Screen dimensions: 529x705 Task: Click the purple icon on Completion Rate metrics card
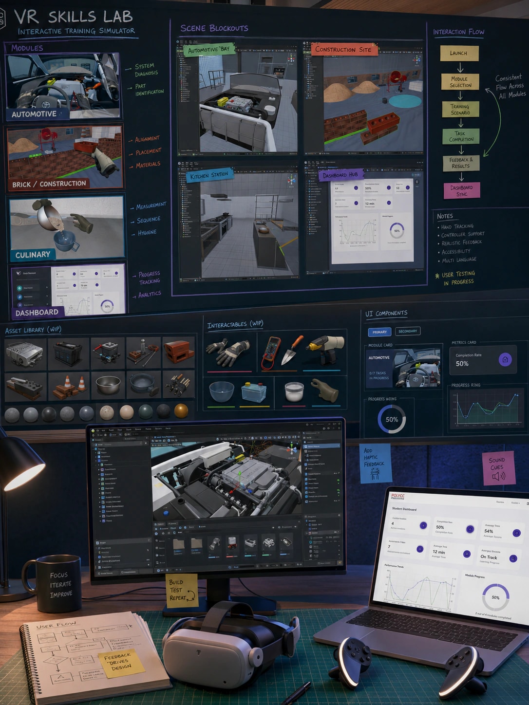(505, 360)
